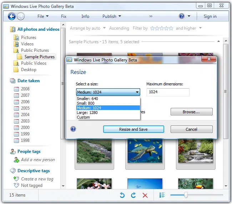The height and width of the screenshot is (204, 232).
Task: Click the red delete X icon
Action: (145, 195)
